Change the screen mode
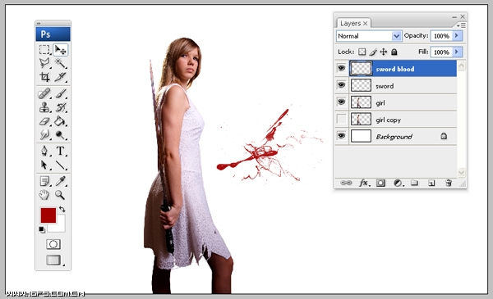This screenshot has width=493, height=299. [53, 260]
